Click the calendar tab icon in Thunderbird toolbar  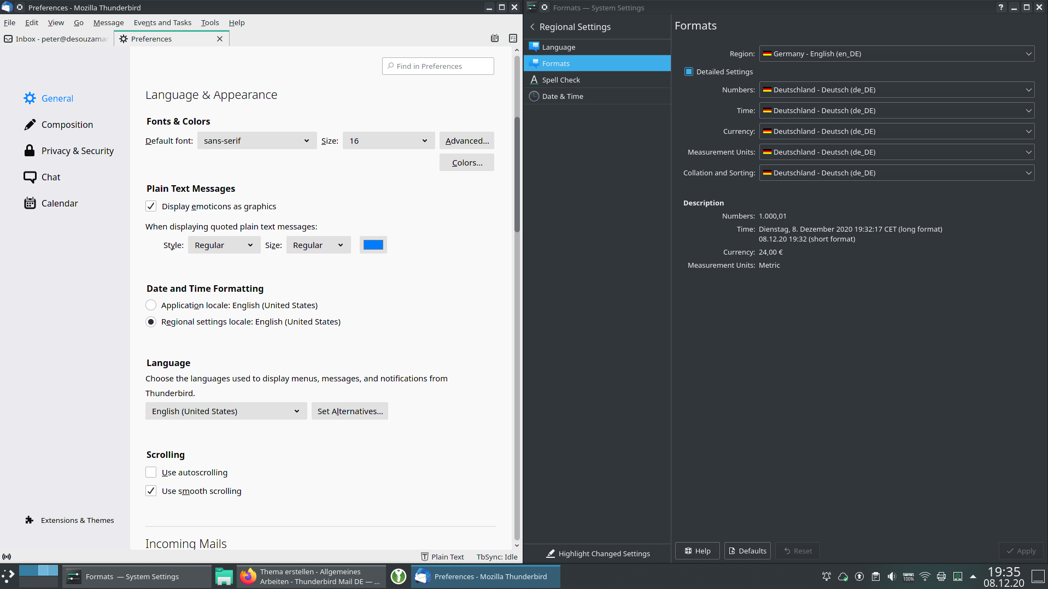(x=495, y=38)
